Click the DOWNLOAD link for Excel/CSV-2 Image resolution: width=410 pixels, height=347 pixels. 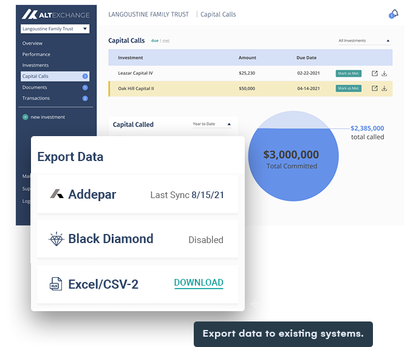[x=199, y=283]
